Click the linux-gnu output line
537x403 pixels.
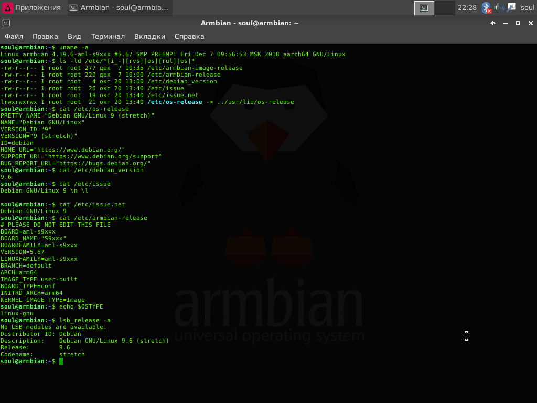pyautogui.click(x=17, y=314)
